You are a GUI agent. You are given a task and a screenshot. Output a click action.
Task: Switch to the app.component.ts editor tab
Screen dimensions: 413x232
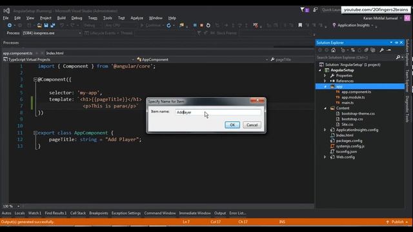(17, 53)
